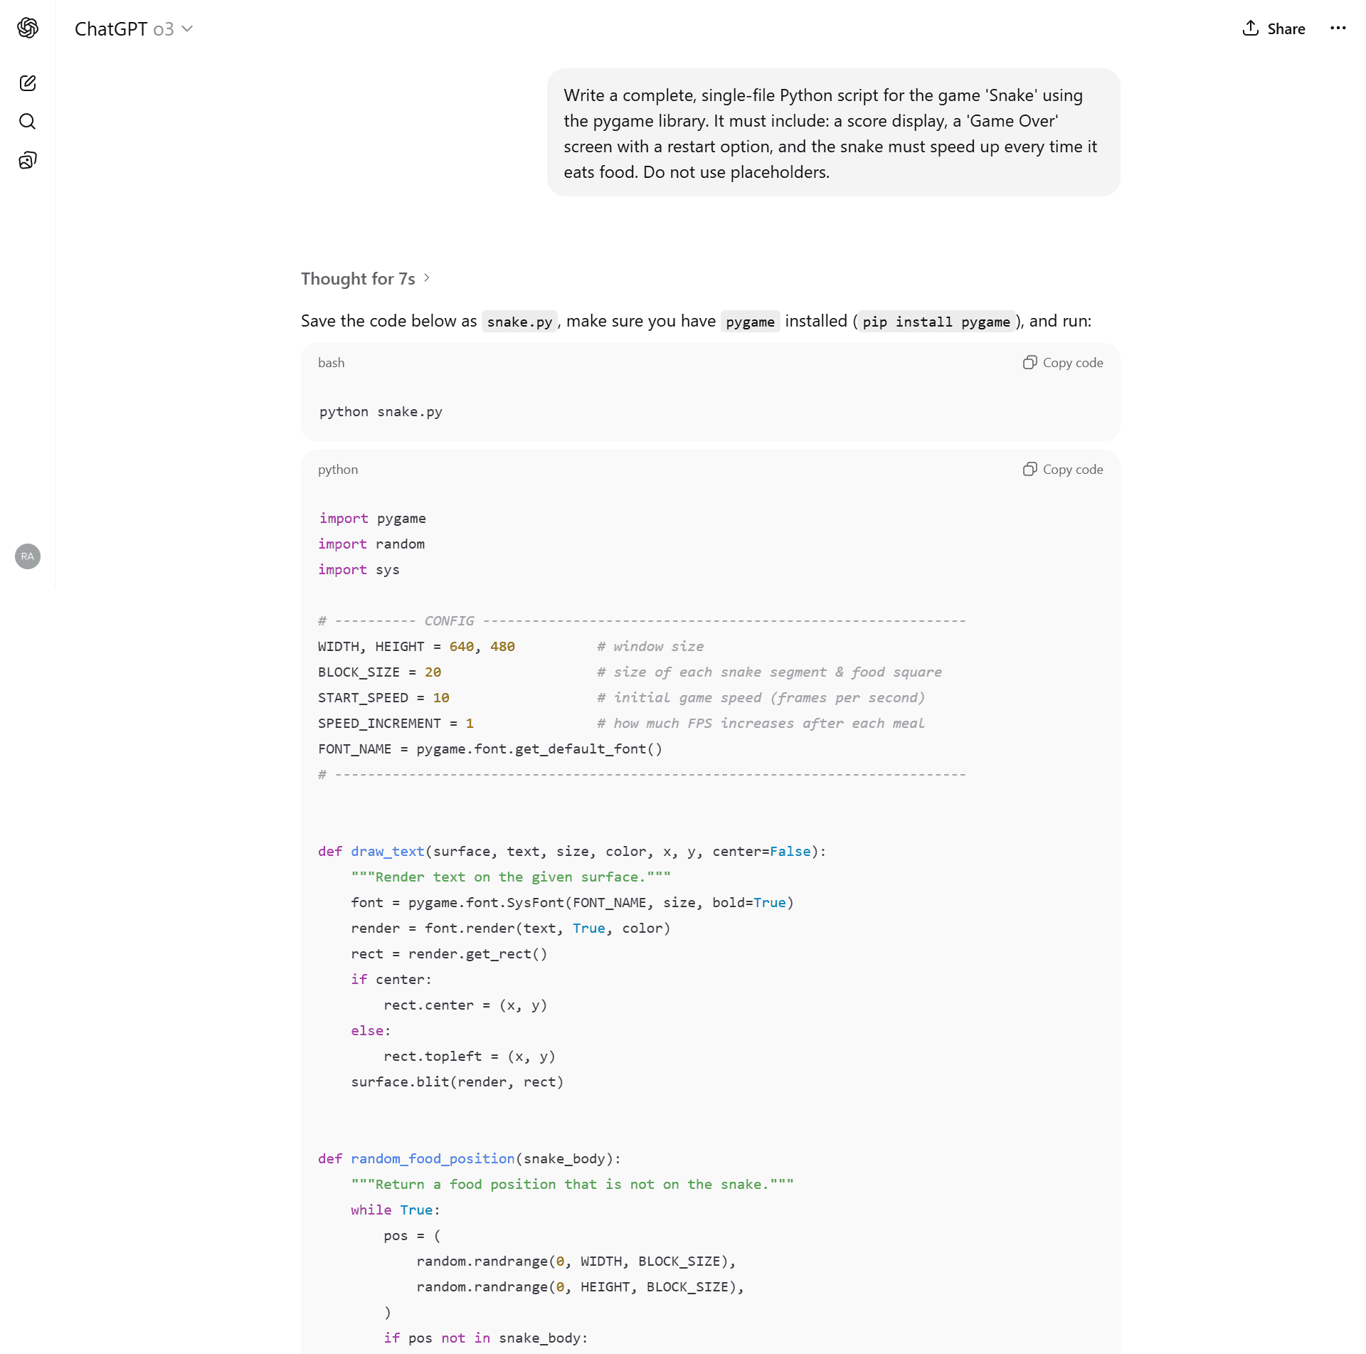Start a new chat with compose icon
This screenshot has height=1354, width=1366.
28,83
